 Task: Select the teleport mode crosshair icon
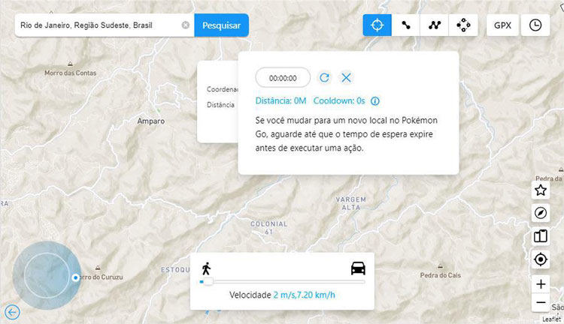378,25
